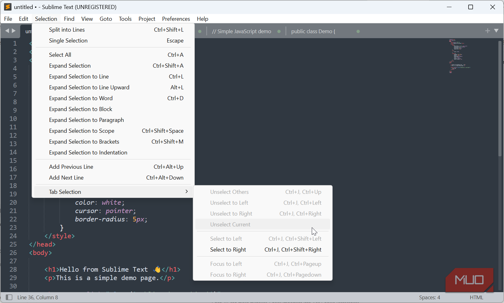Click Line 36, Column 8 status text

pyautogui.click(x=38, y=297)
